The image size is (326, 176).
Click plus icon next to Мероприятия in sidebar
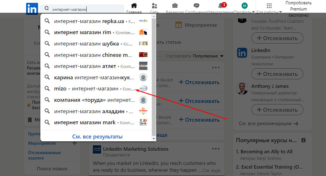[75, 143]
